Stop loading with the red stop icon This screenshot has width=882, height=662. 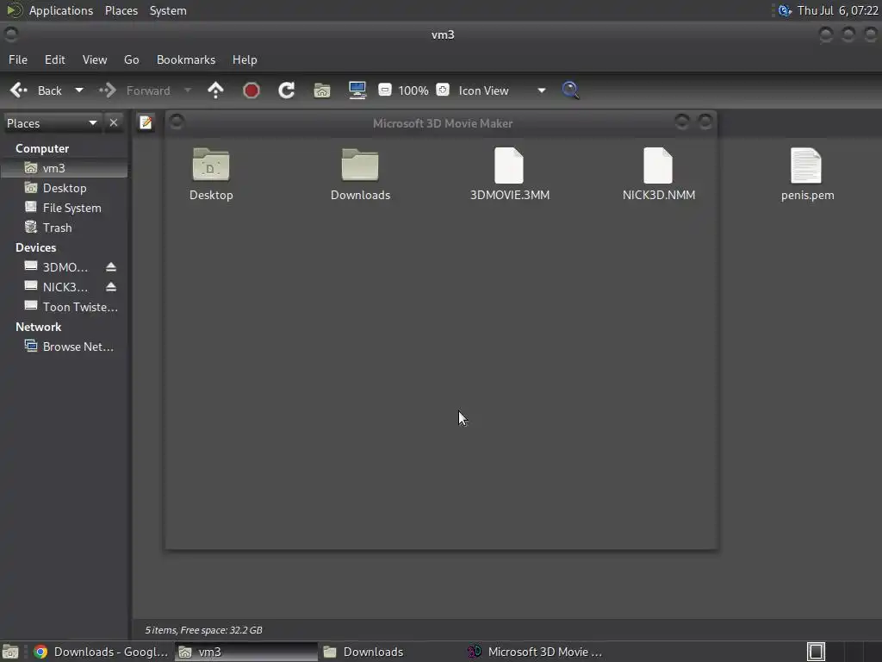click(252, 91)
